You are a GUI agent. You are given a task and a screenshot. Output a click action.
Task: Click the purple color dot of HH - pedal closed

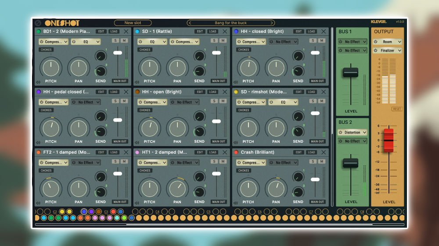(x=39, y=91)
